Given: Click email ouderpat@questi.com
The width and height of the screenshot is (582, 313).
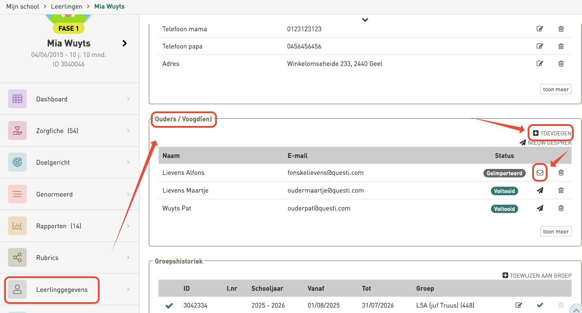Looking at the screenshot, I should [x=319, y=208].
